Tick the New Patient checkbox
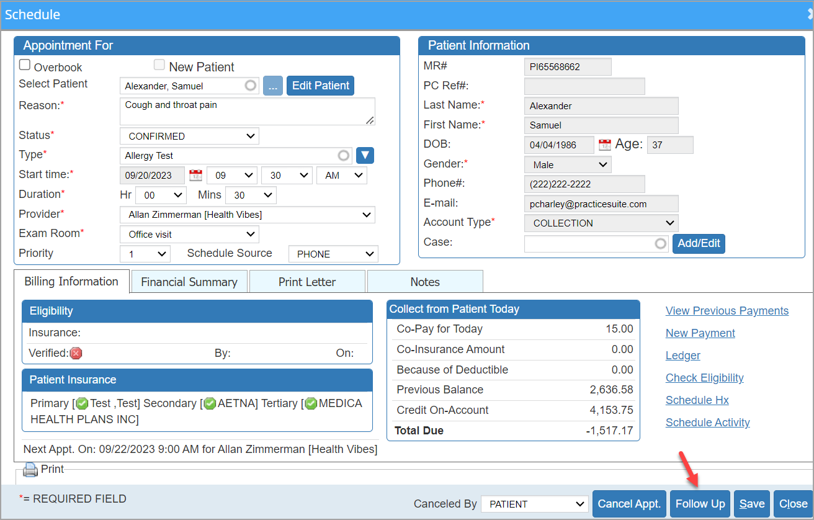This screenshot has width=814, height=520. (x=159, y=65)
